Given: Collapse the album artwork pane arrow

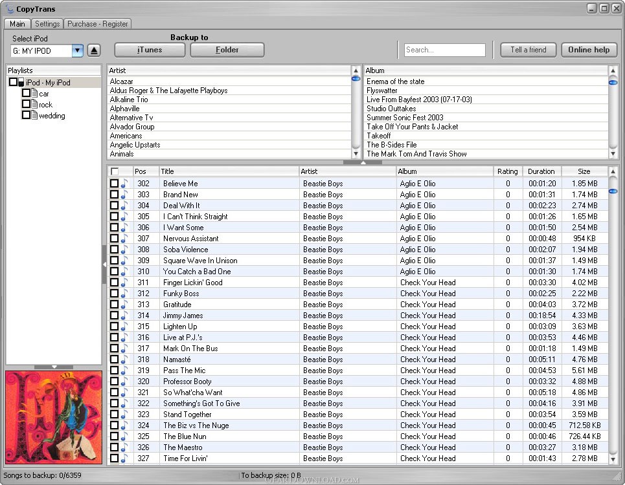Looking at the screenshot, I should (x=54, y=367).
